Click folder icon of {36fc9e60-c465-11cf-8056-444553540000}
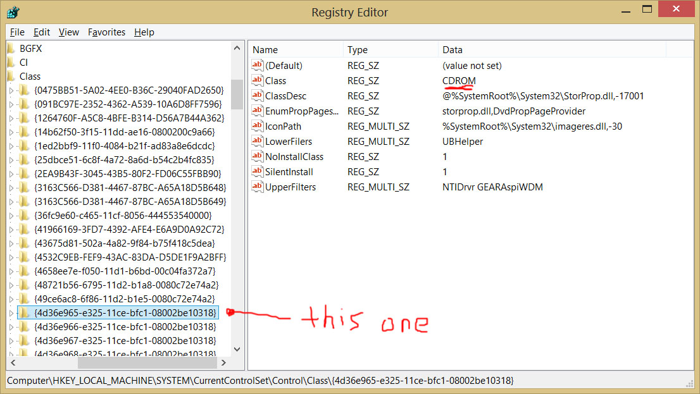The height and width of the screenshot is (394, 700). 24,216
